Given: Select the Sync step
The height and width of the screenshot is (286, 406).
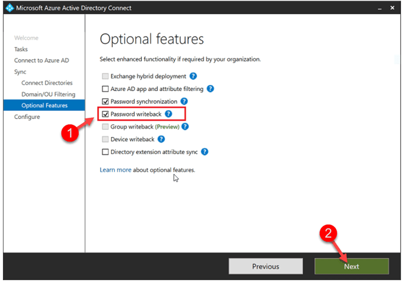Looking at the screenshot, I should click(20, 72).
